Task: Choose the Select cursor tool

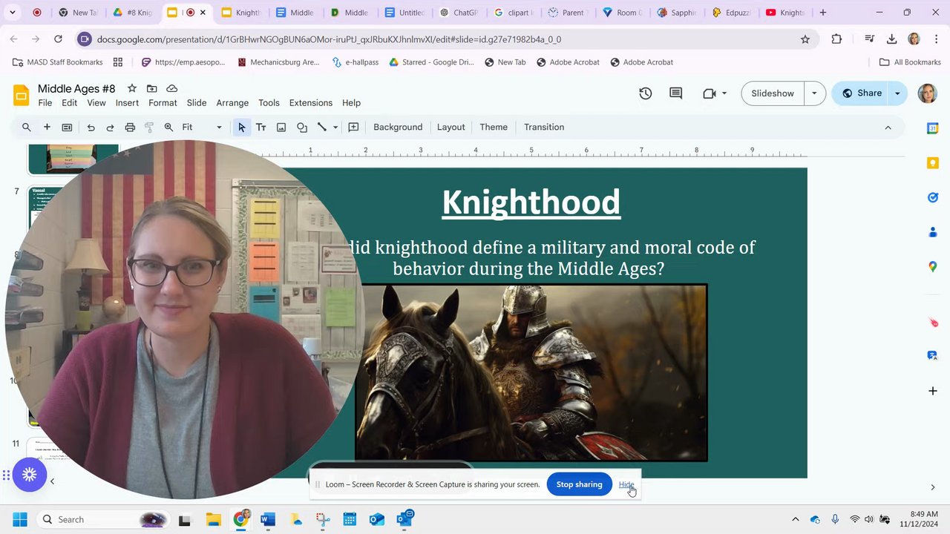Action: tap(241, 128)
